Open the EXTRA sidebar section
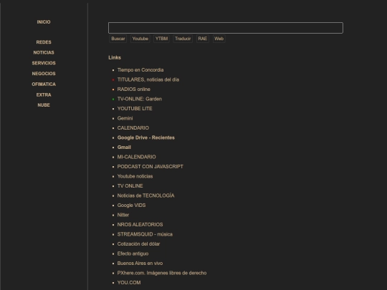387x290 pixels. pos(44,95)
